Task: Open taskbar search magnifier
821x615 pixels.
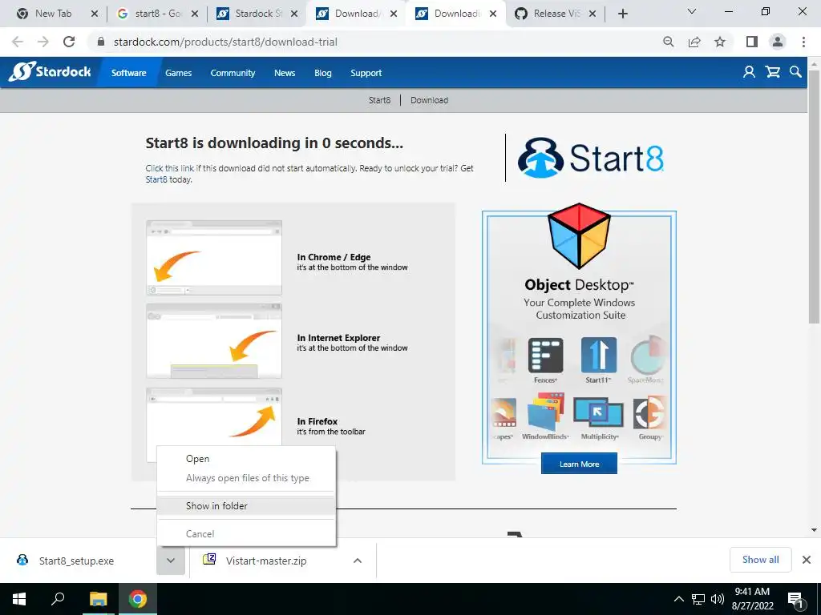Action: pyautogui.click(x=58, y=599)
